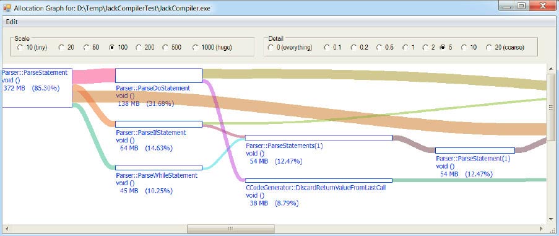
Task: Select Detail 2 radio button
Action: click(x=425, y=48)
